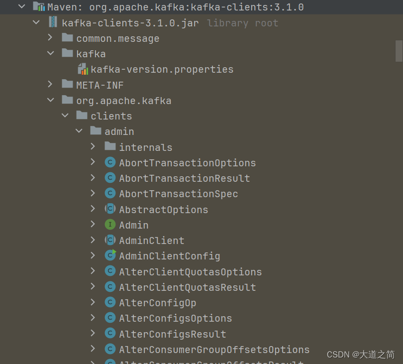Expand the AlterConfigsResult class node
Image resolution: width=403 pixels, height=364 pixels.
click(x=93, y=333)
